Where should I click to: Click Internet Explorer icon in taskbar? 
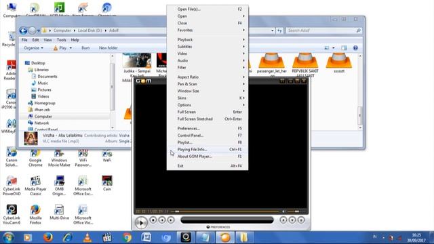click(68, 238)
